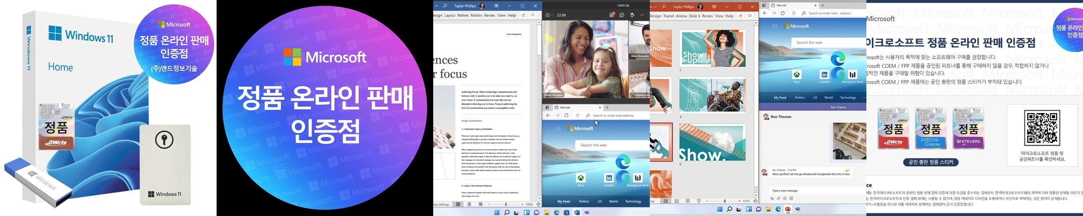This screenshot has width=1083, height=216.
Task: Open the View tab in Word's ribbon
Action: [x=501, y=16]
